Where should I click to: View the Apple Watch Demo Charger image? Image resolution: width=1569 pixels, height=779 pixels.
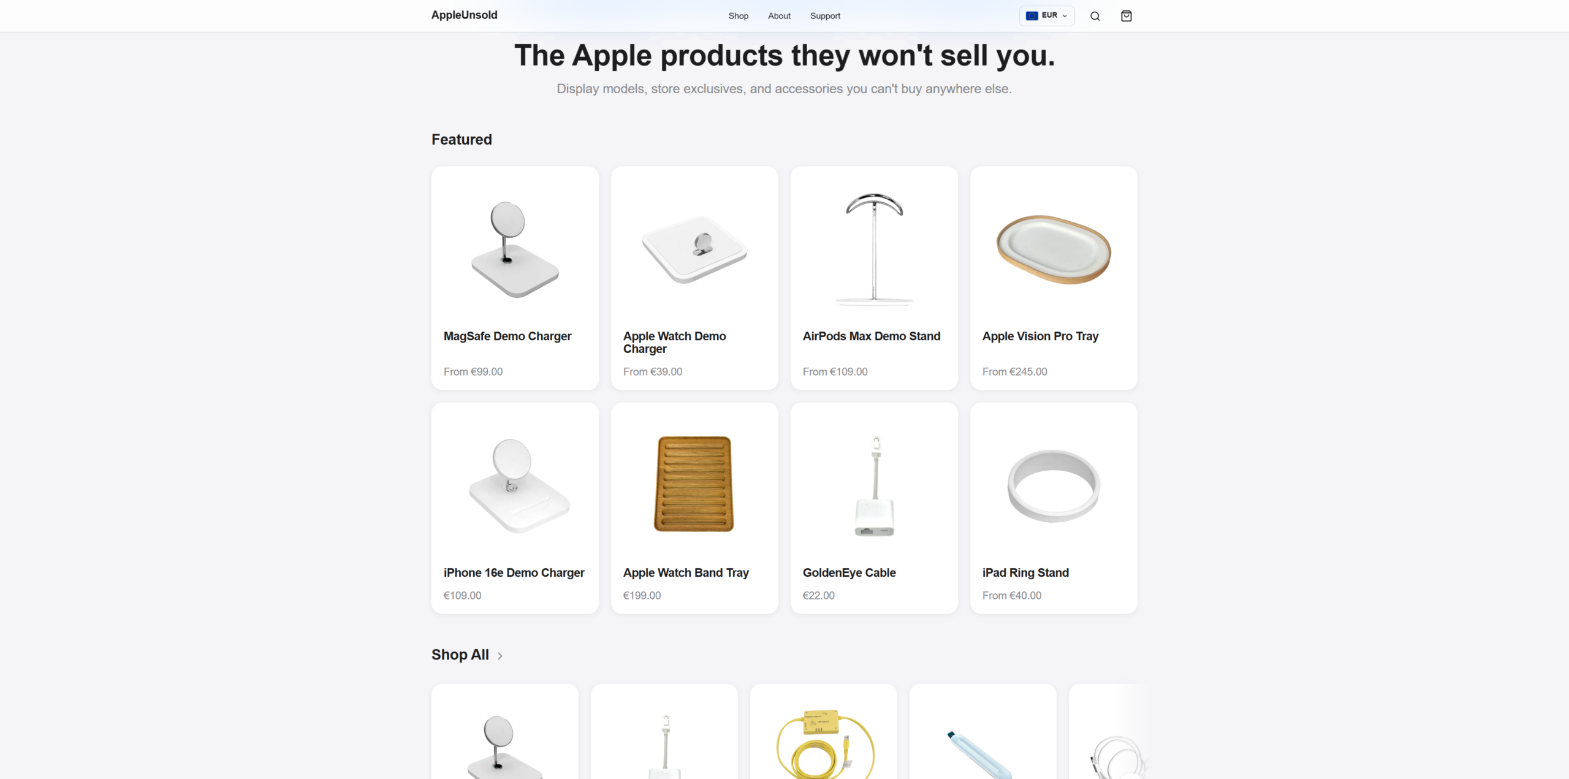coord(694,249)
